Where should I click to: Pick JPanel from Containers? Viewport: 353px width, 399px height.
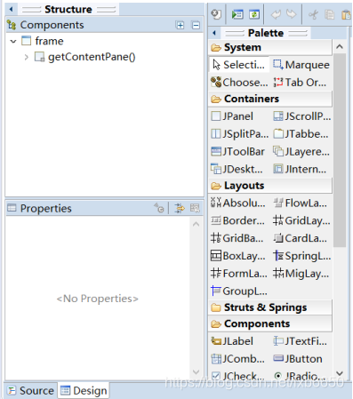pos(232,116)
